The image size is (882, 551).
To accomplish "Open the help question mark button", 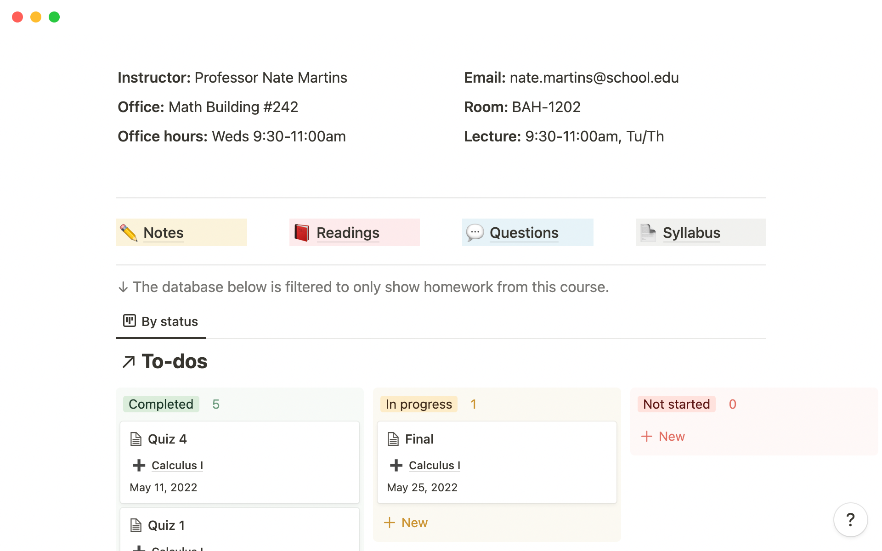I will point(850,520).
